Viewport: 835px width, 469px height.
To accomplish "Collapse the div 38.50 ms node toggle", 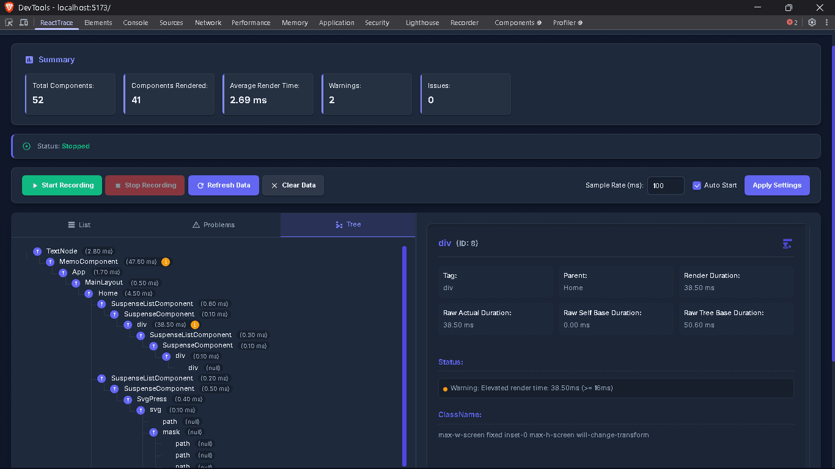I will point(128,325).
